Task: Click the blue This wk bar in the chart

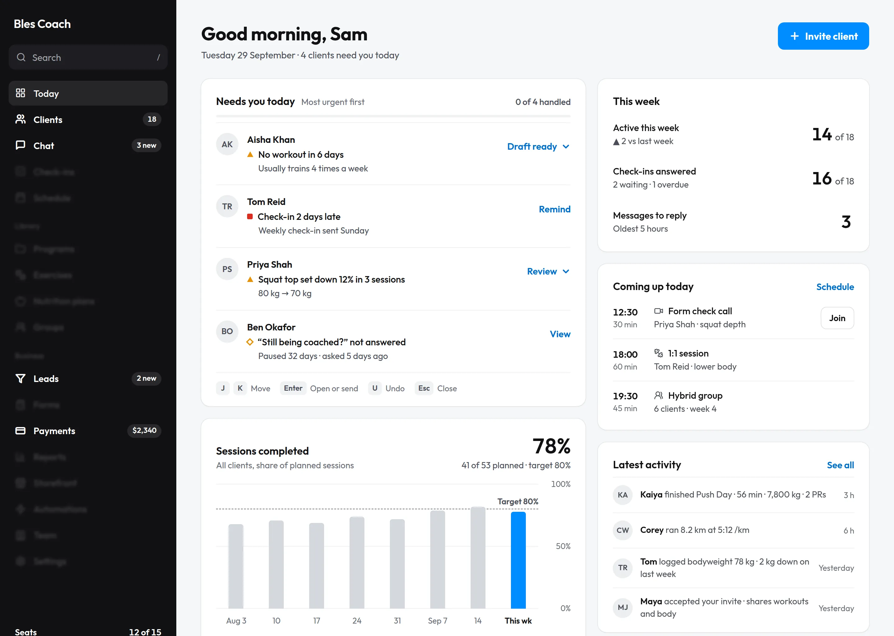Action: 518,560
